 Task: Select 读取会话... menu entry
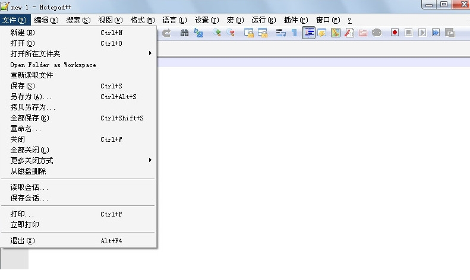(x=78, y=187)
